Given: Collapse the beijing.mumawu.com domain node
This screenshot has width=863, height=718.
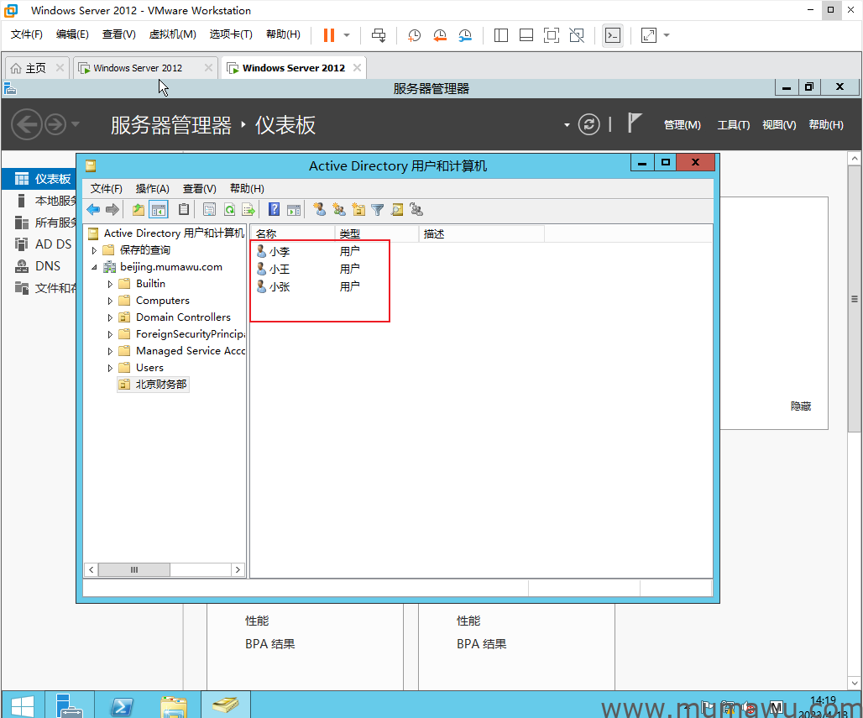Looking at the screenshot, I should pyautogui.click(x=94, y=267).
